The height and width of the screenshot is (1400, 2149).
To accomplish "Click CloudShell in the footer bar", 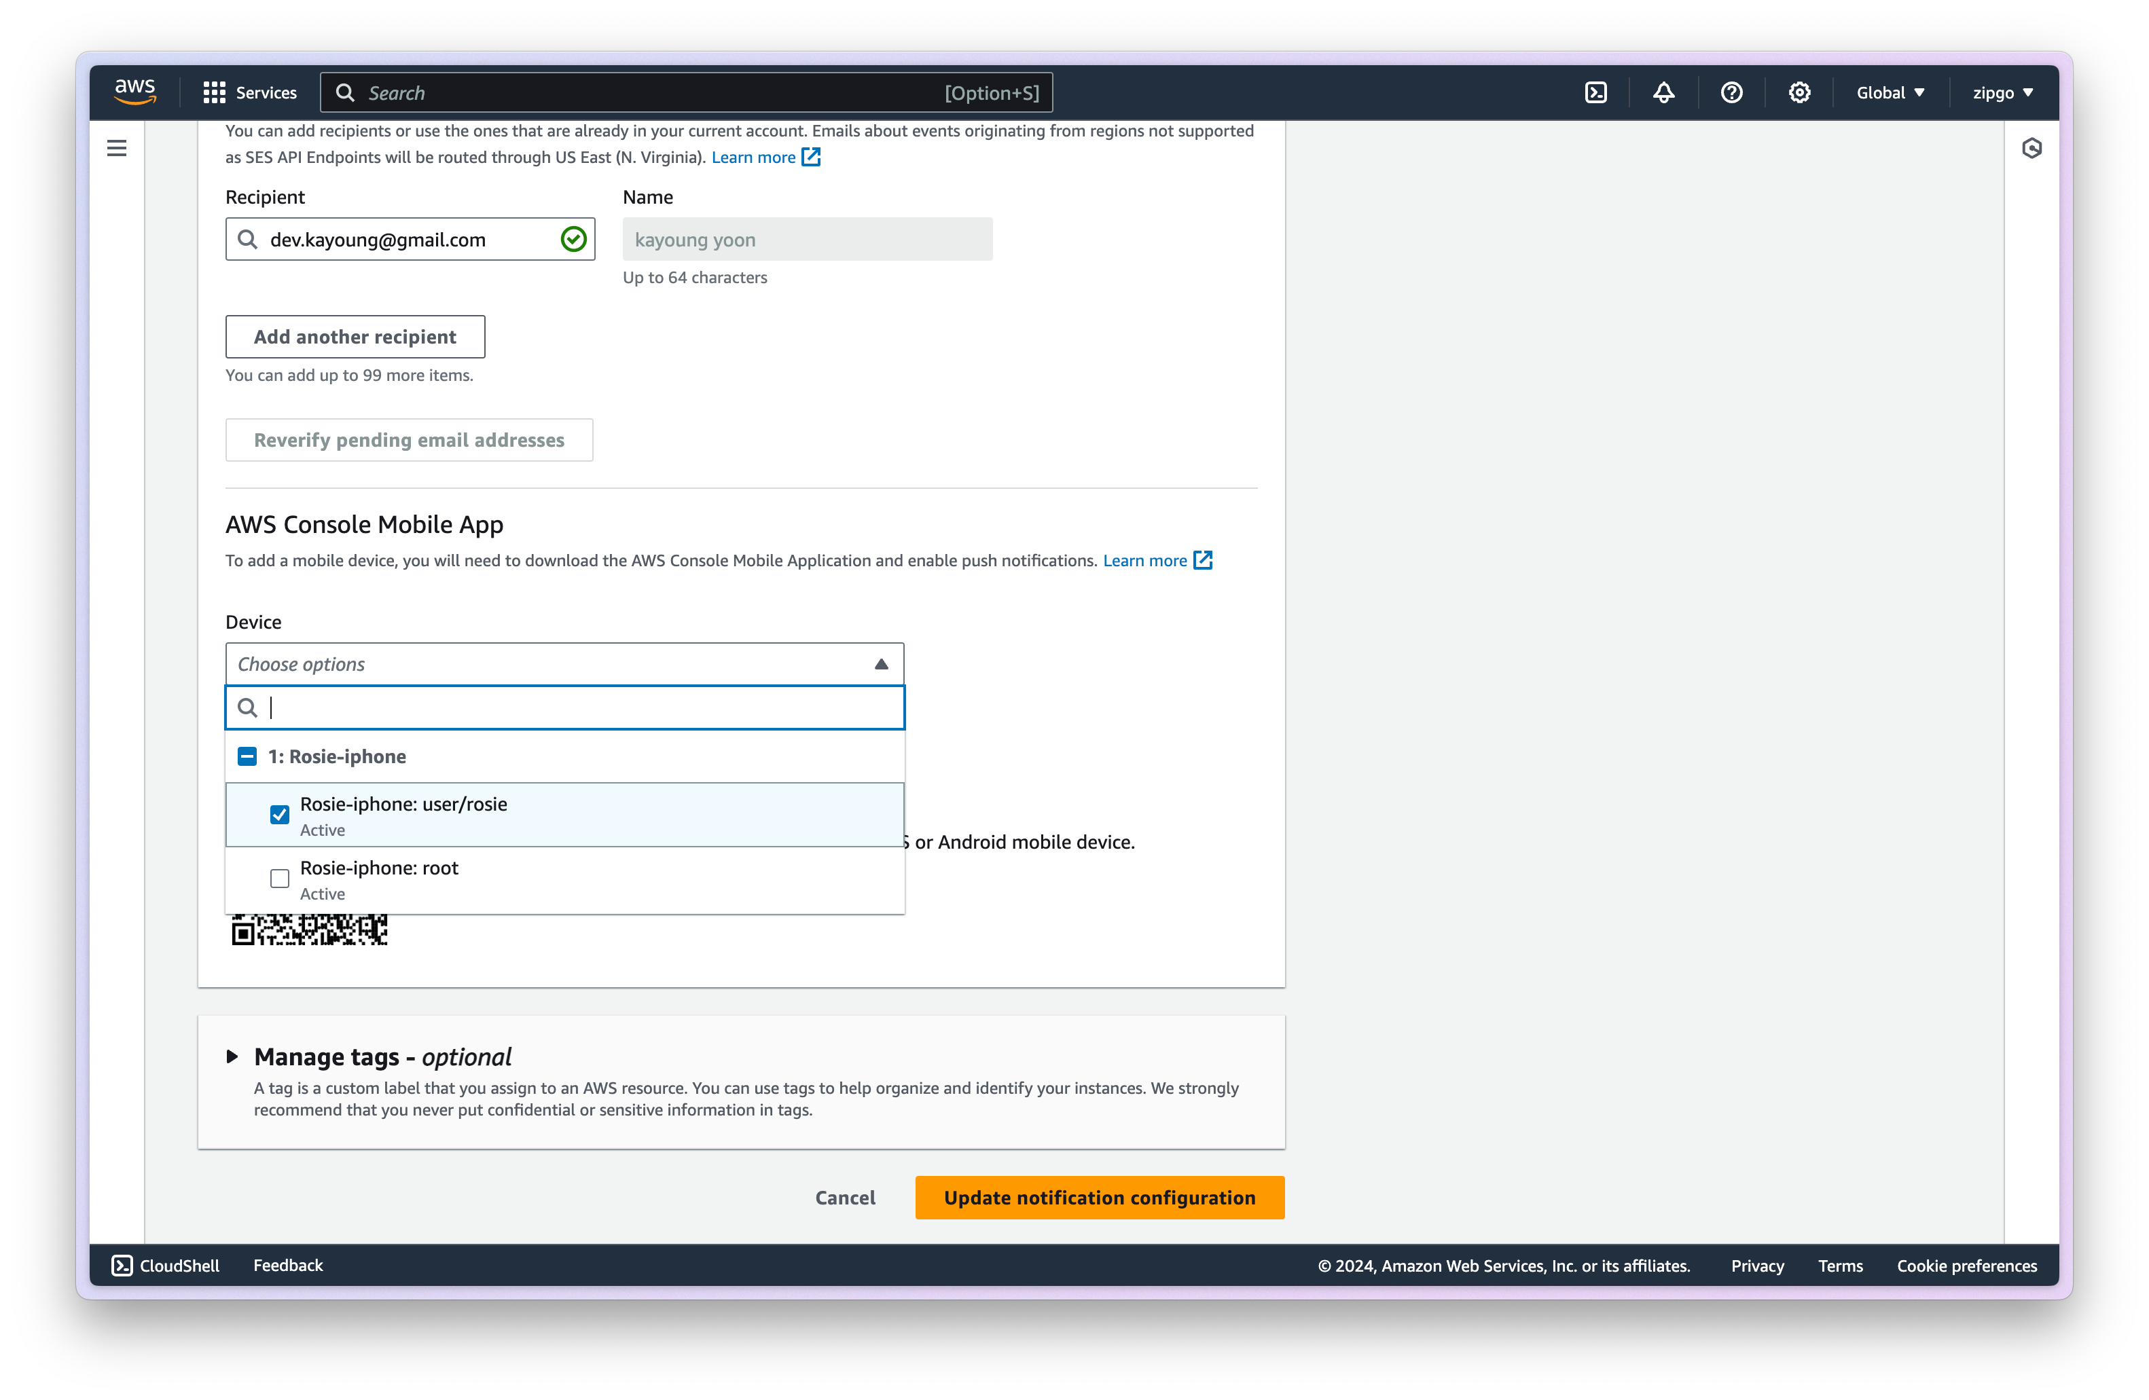I will point(165,1266).
